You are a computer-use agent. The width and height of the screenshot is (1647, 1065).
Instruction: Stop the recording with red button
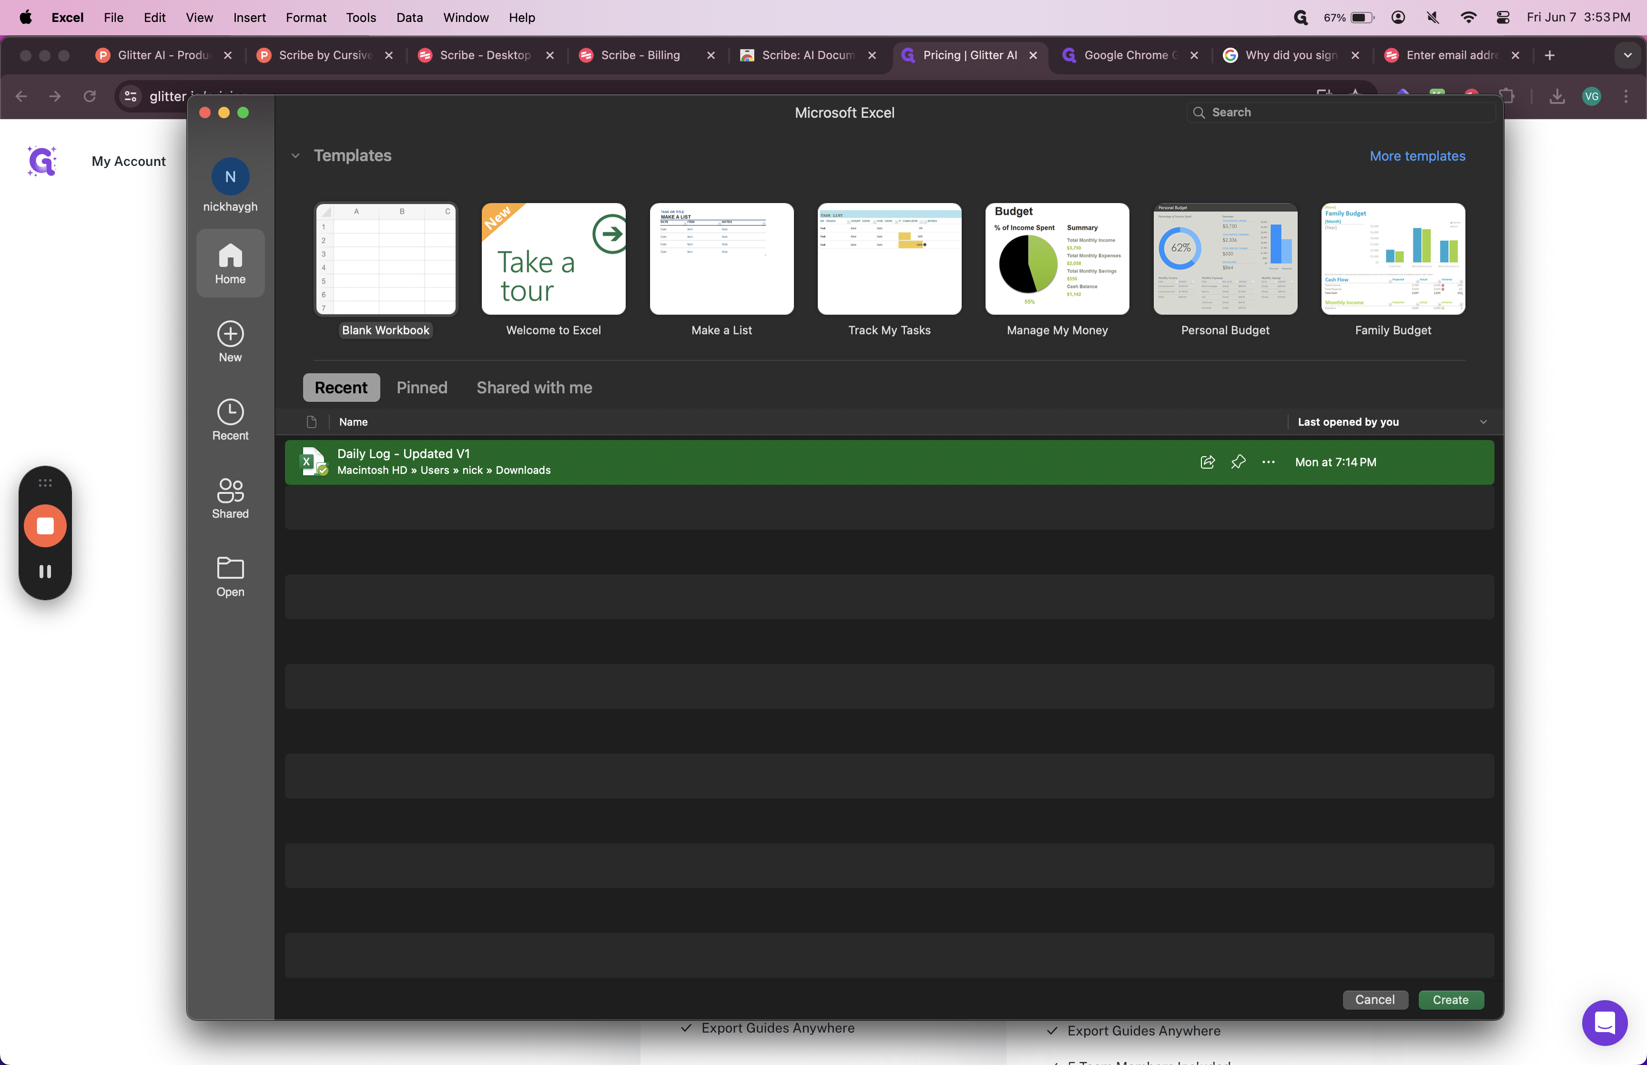pos(45,525)
